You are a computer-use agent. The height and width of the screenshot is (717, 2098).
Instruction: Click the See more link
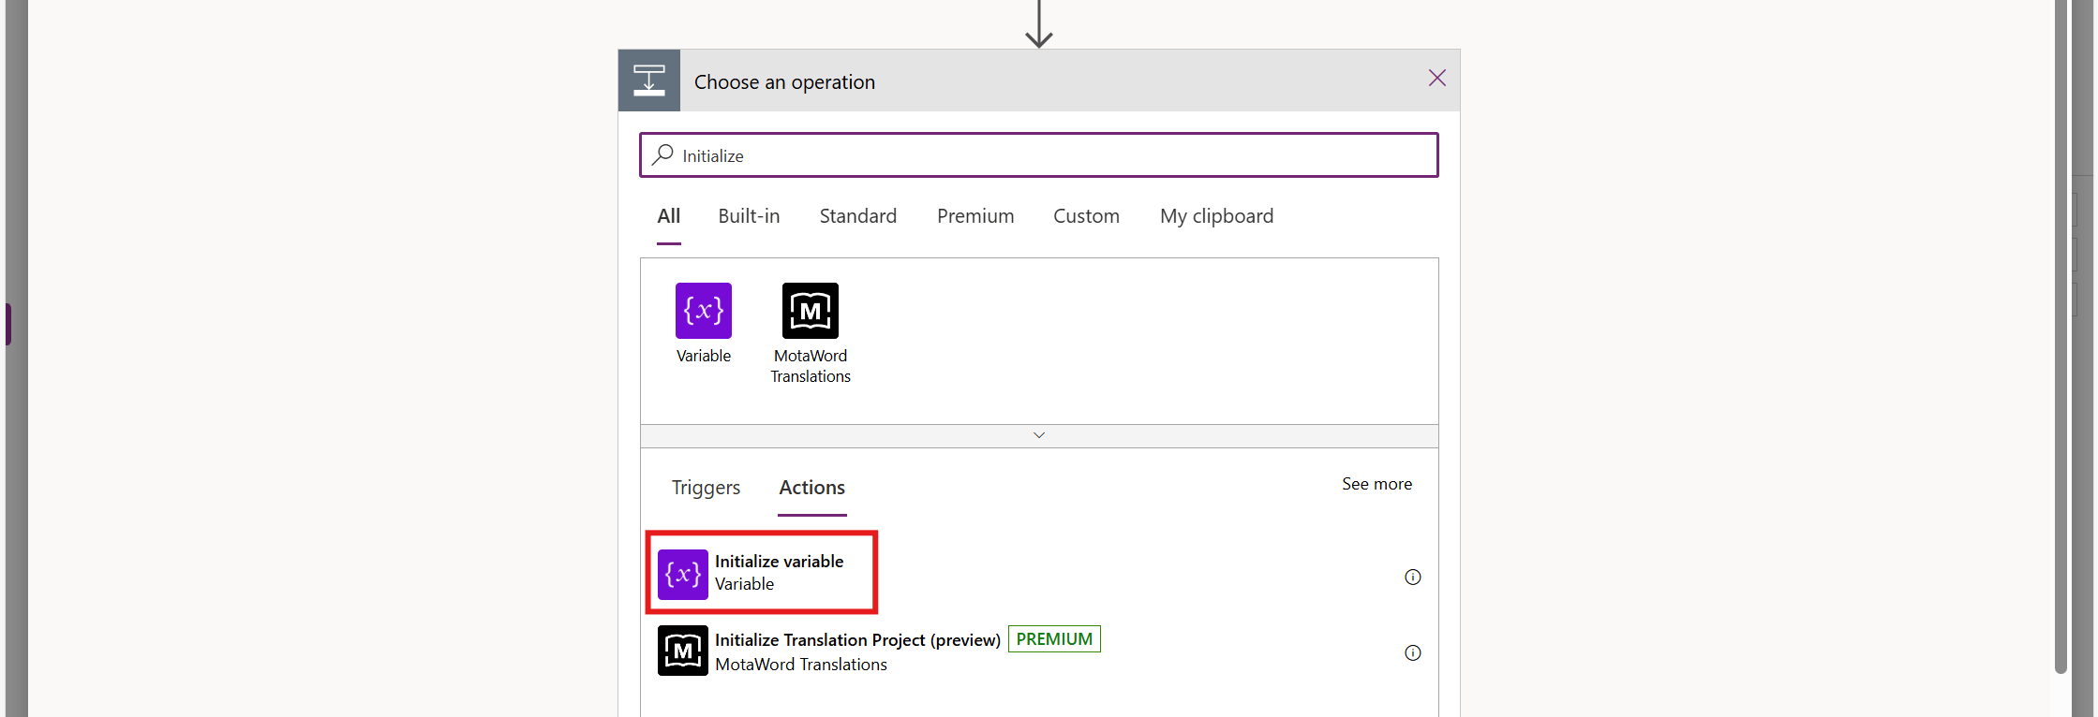[x=1376, y=484]
